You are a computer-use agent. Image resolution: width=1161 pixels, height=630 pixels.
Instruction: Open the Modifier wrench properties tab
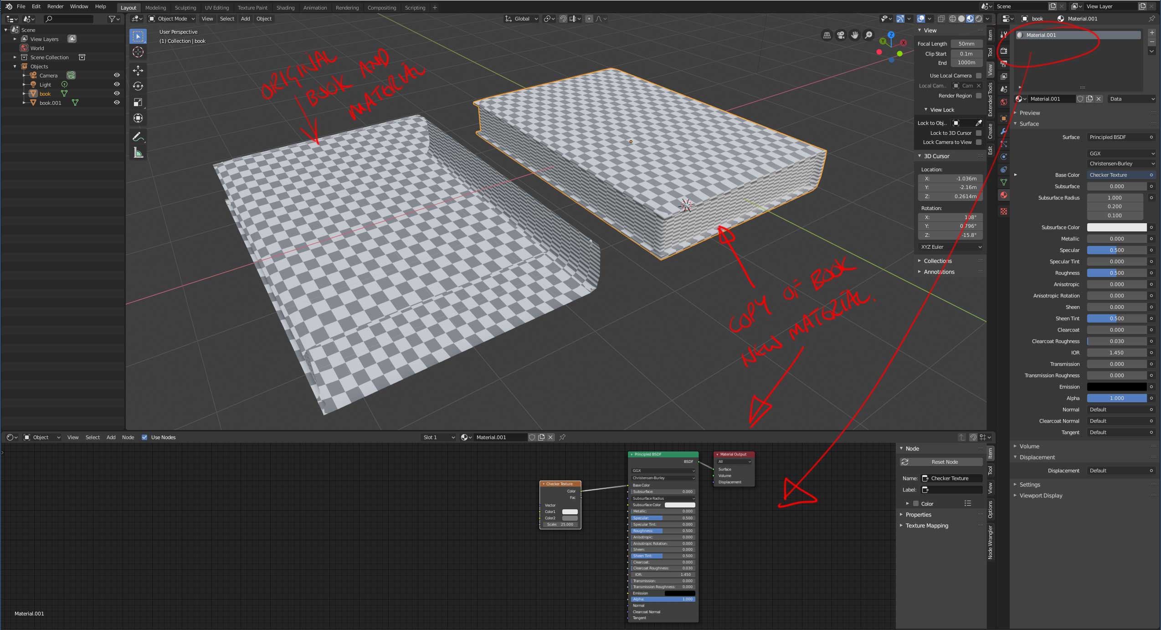pos(1004,131)
